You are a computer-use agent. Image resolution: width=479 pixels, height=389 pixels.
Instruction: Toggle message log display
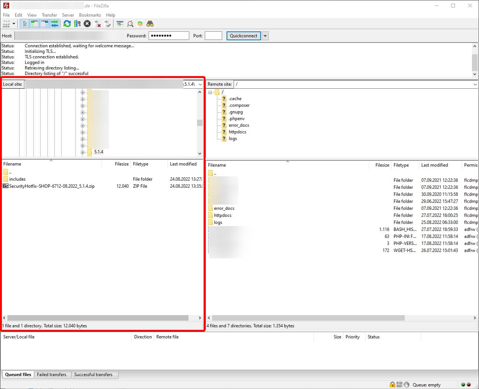(24, 24)
